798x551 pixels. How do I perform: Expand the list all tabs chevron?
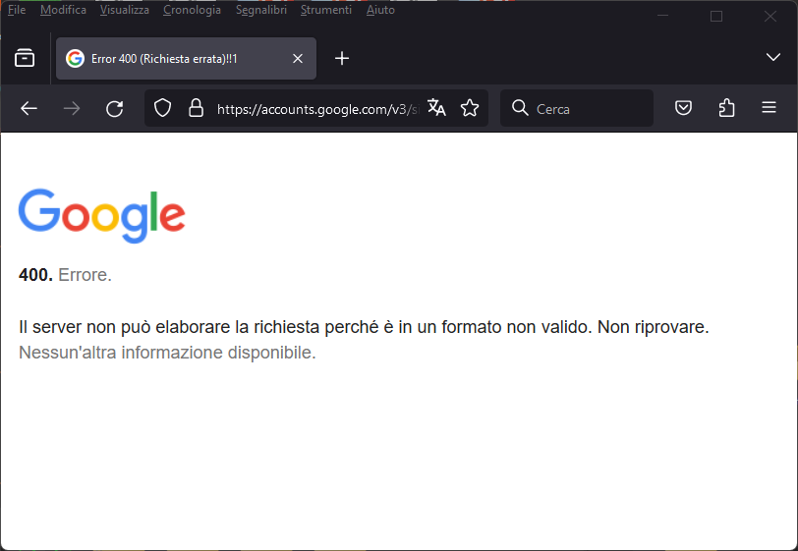tap(773, 57)
